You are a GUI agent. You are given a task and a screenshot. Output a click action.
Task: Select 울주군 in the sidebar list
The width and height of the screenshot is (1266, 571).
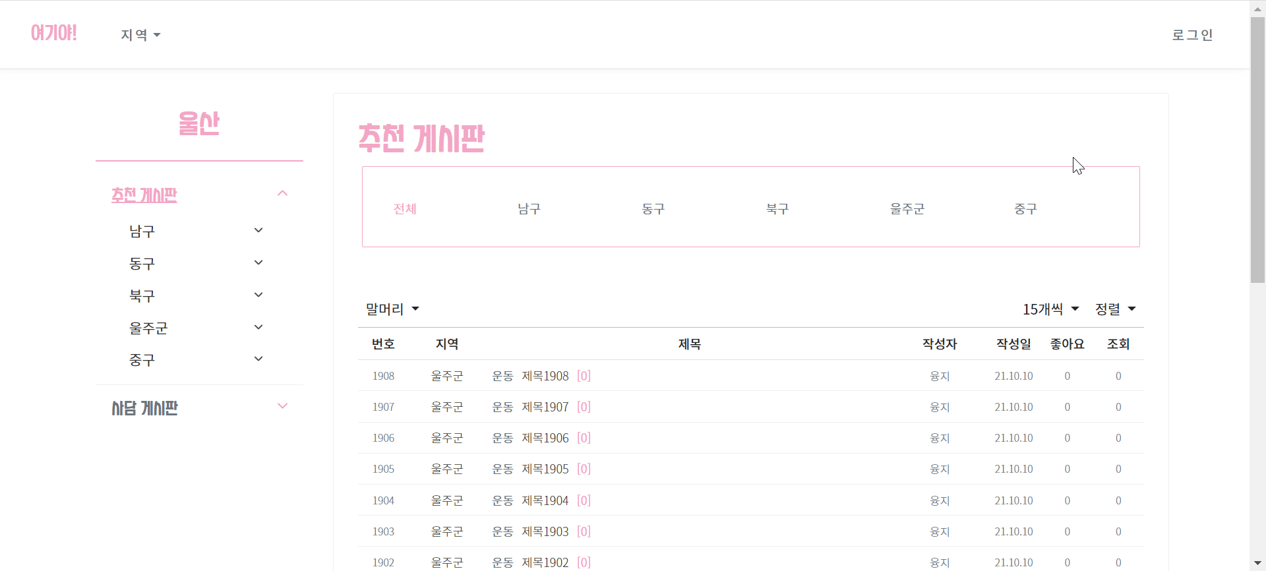(148, 328)
